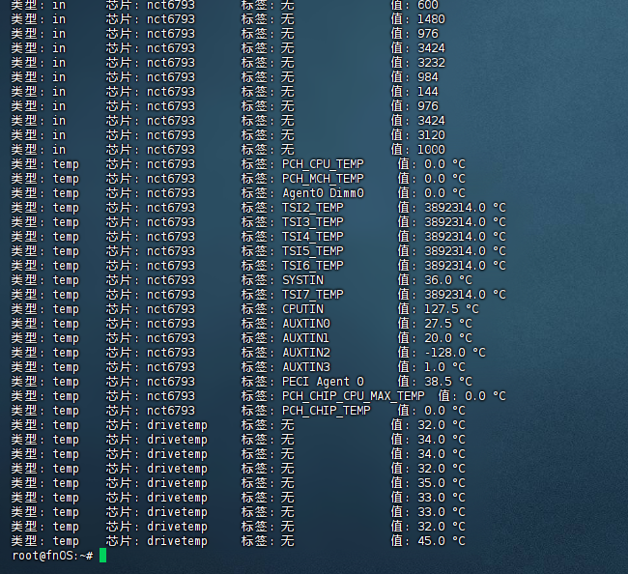The width and height of the screenshot is (628, 574).
Task: Select the TSI7_TEMP label
Action: pos(312,295)
